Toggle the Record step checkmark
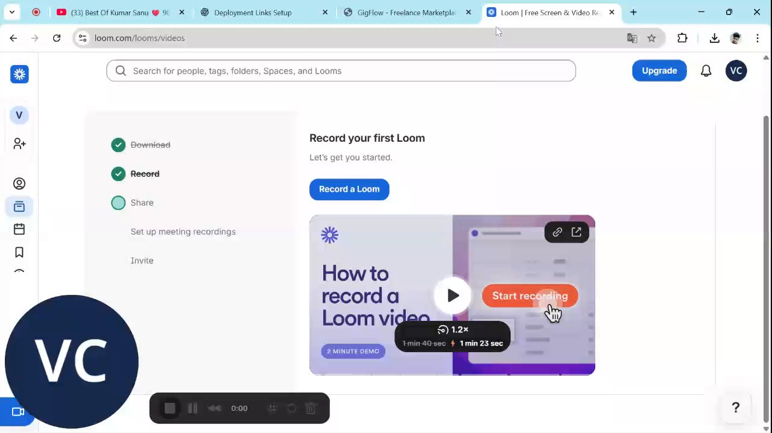The image size is (772, 433). pyautogui.click(x=118, y=174)
